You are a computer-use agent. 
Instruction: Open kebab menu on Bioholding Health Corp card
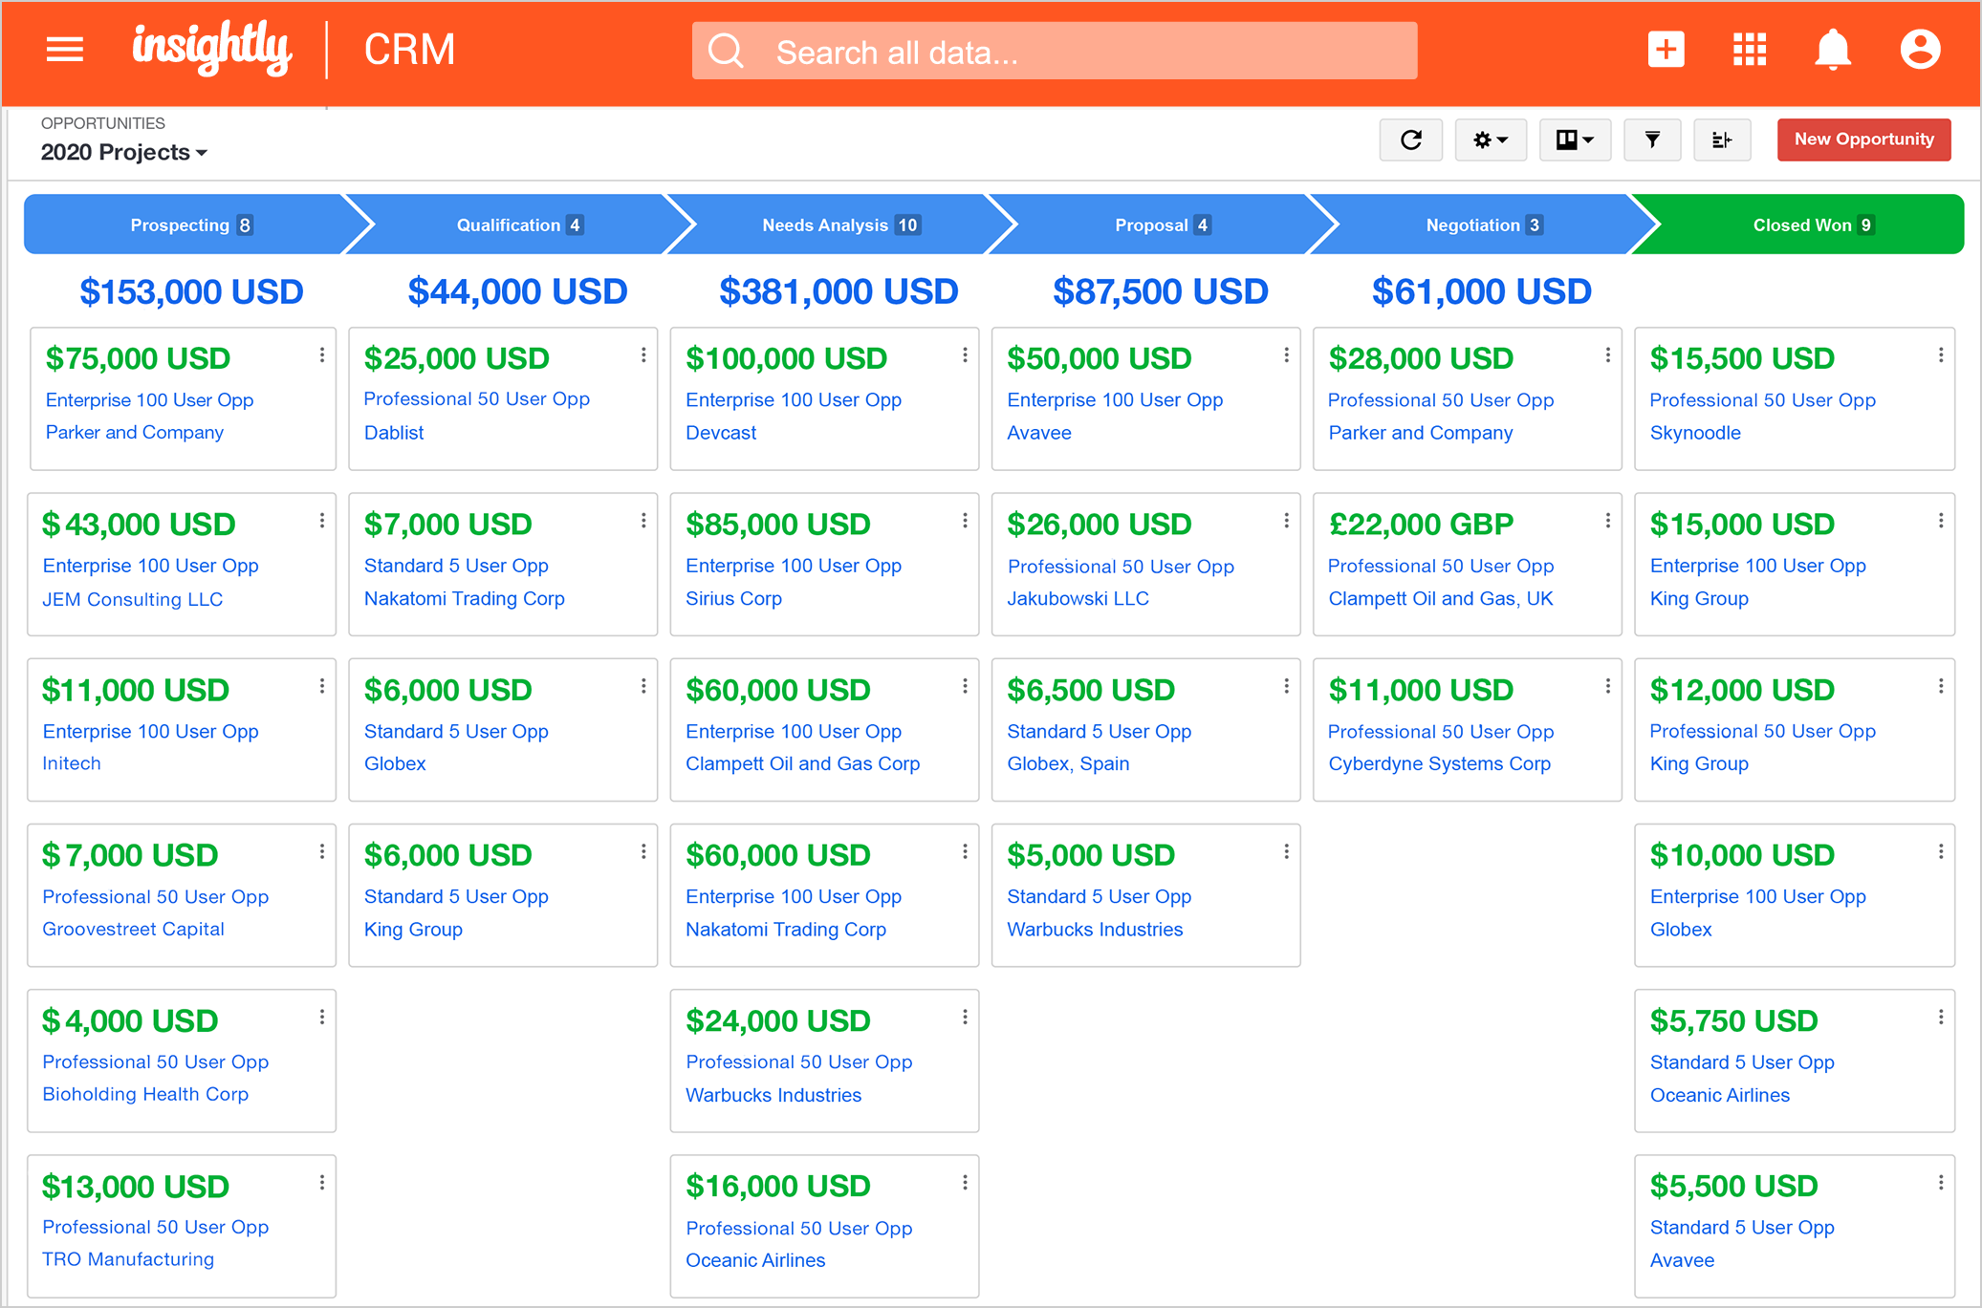322,1018
